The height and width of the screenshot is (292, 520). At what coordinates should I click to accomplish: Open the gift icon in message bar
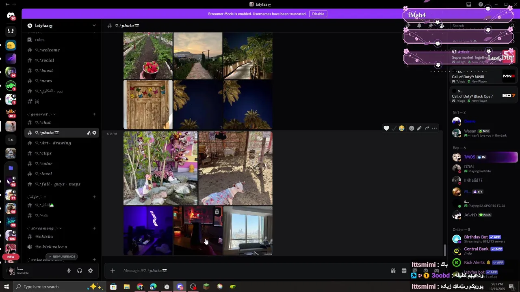[x=393, y=271]
